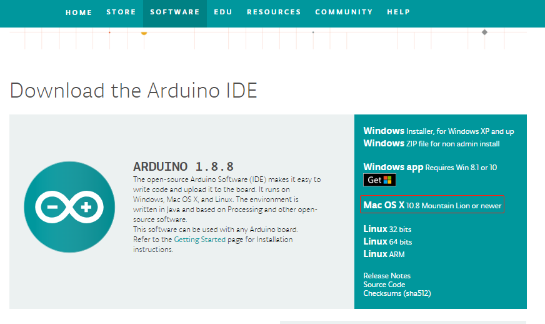Open the RESOURCES navigation item
Viewport: 545px width, 324px height.
(274, 12)
